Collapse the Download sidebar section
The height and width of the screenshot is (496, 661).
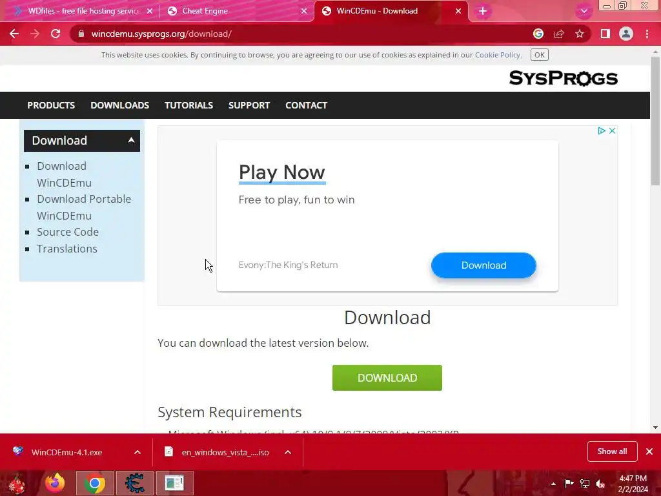click(x=131, y=140)
